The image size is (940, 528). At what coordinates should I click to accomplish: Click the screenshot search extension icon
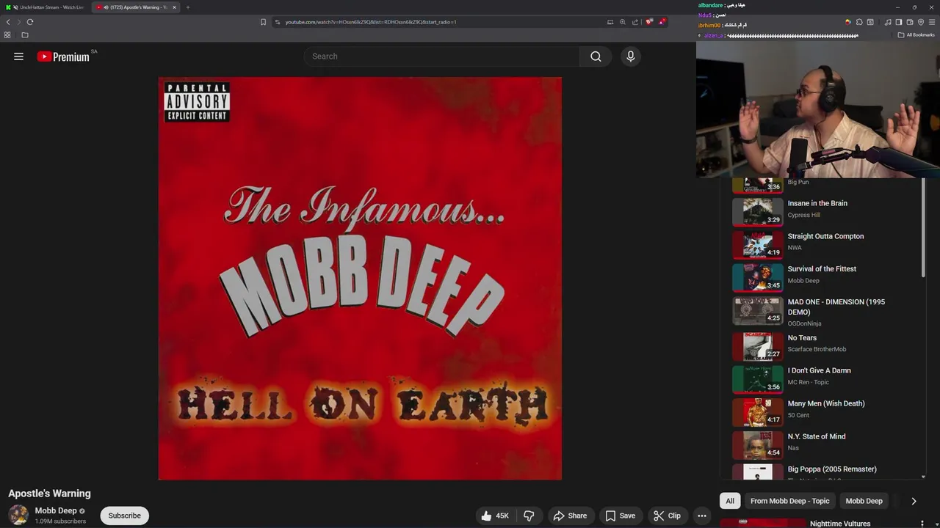point(870,22)
